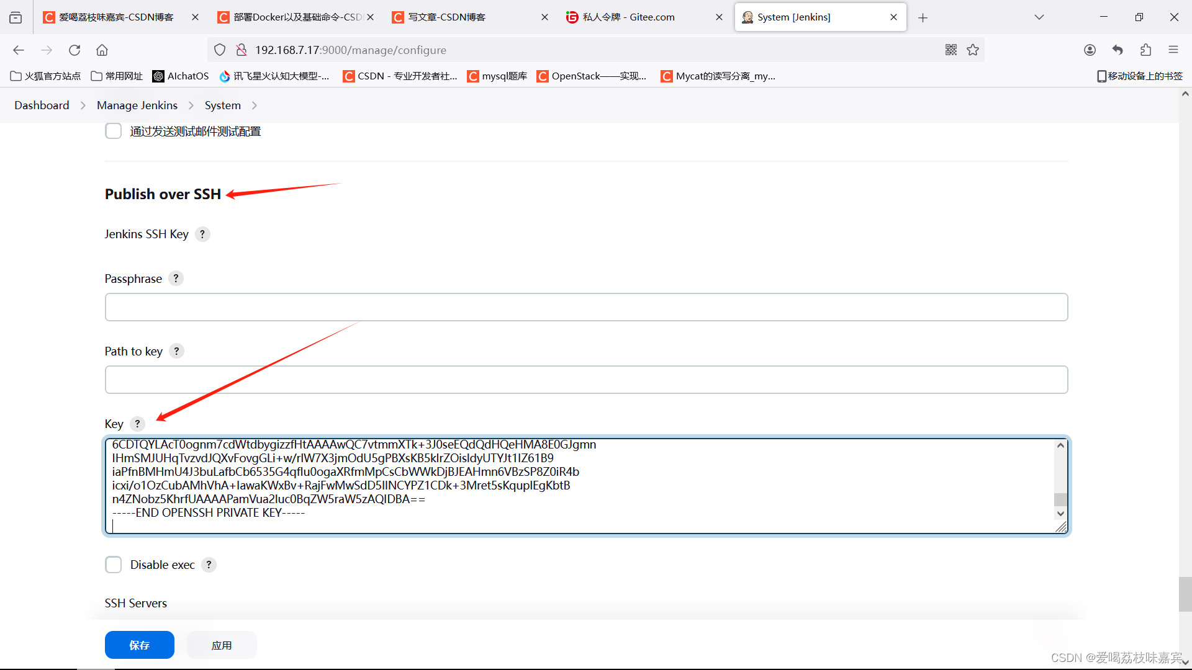Expand chevron after Dashboard breadcrumb
This screenshot has height=670, width=1192.
[x=83, y=105]
